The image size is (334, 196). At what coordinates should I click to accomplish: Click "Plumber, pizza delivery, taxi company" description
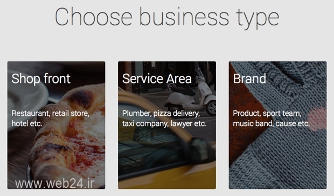tap(164, 118)
